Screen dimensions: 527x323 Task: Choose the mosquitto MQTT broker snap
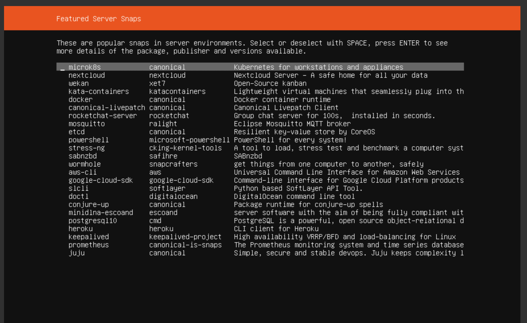click(x=86, y=124)
